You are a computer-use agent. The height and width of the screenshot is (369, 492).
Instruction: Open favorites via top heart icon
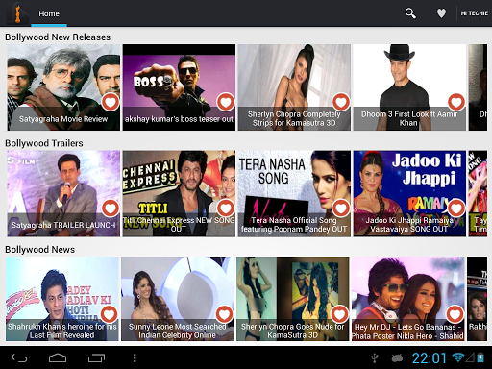(441, 13)
